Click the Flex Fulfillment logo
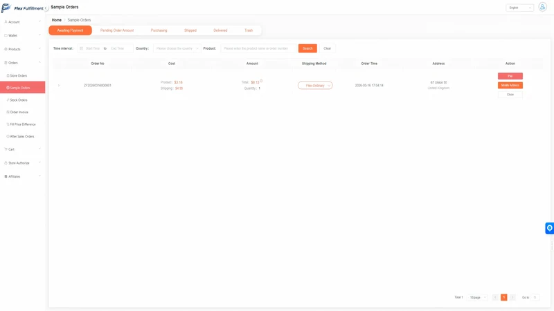 [x=22, y=8]
